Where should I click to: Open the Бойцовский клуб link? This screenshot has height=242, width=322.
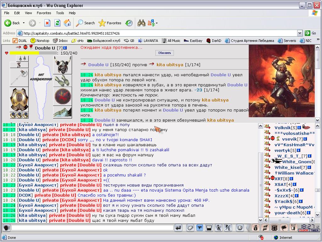pyautogui.click(x=104, y=41)
